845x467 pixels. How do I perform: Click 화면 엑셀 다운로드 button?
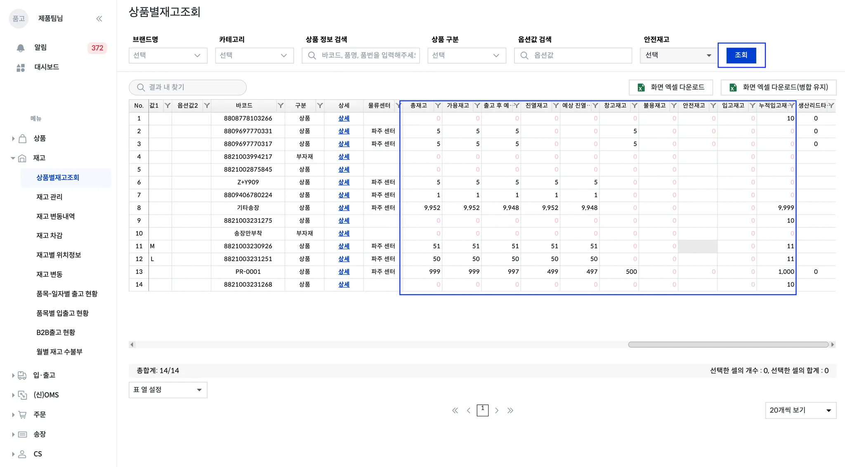click(x=671, y=87)
